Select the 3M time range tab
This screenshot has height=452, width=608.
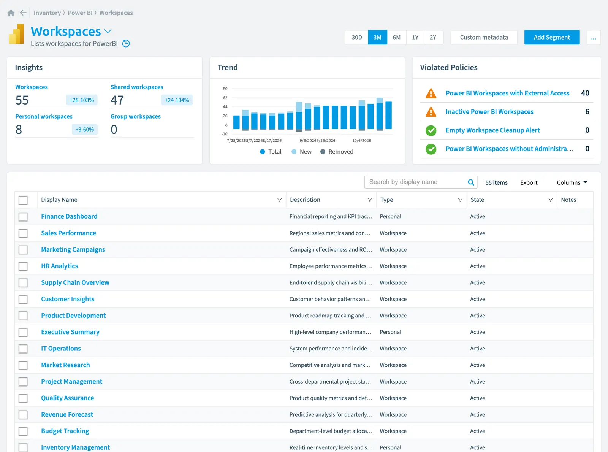click(377, 37)
